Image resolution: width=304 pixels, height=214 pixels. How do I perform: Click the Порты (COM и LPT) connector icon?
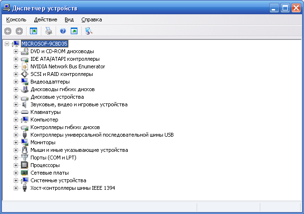pos(25,158)
